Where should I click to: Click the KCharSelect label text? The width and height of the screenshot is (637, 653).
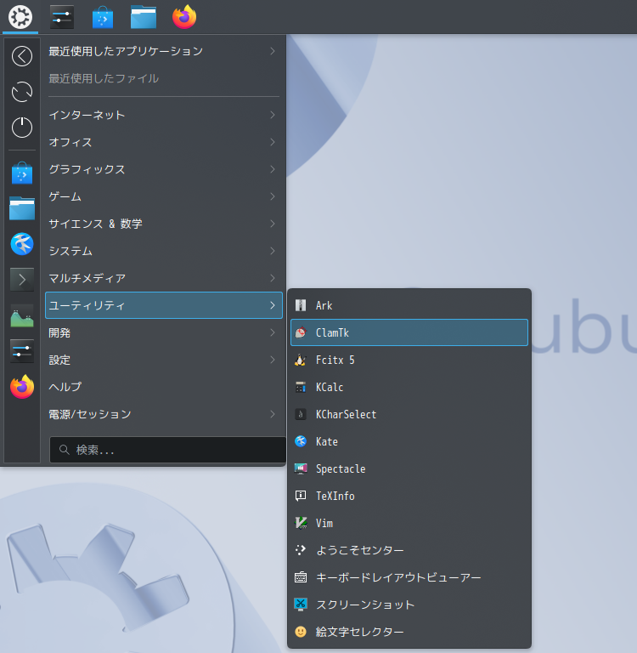(347, 414)
